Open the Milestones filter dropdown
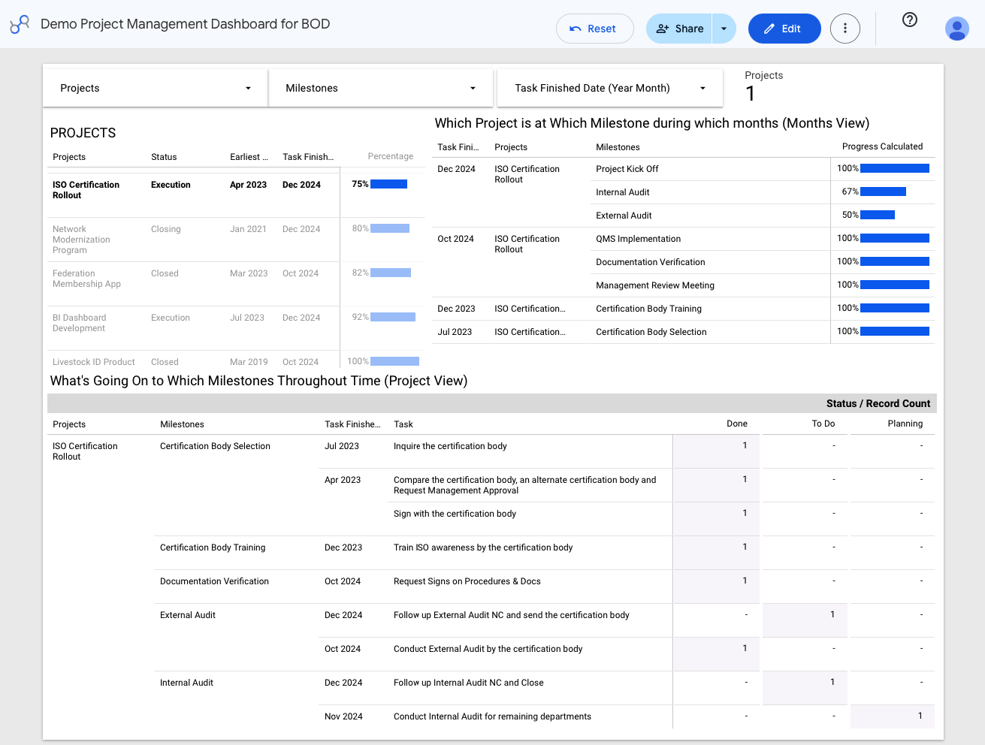The width and height of the screenshot is (985, 745). click(381, 88)
